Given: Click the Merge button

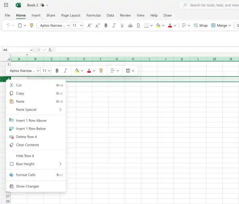Looking at the screenshot, I should tap(219, 25).
